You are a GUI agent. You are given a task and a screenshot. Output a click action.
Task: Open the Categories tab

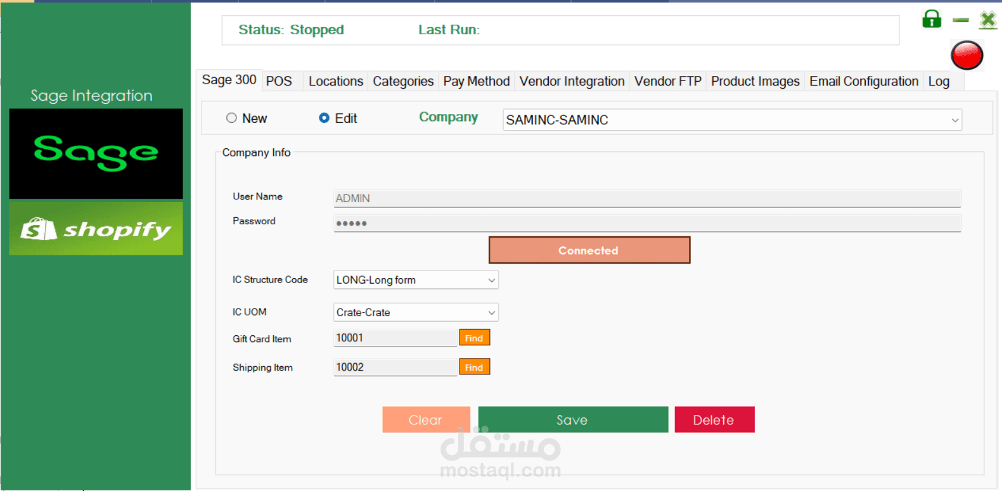(x=403, y=81)
